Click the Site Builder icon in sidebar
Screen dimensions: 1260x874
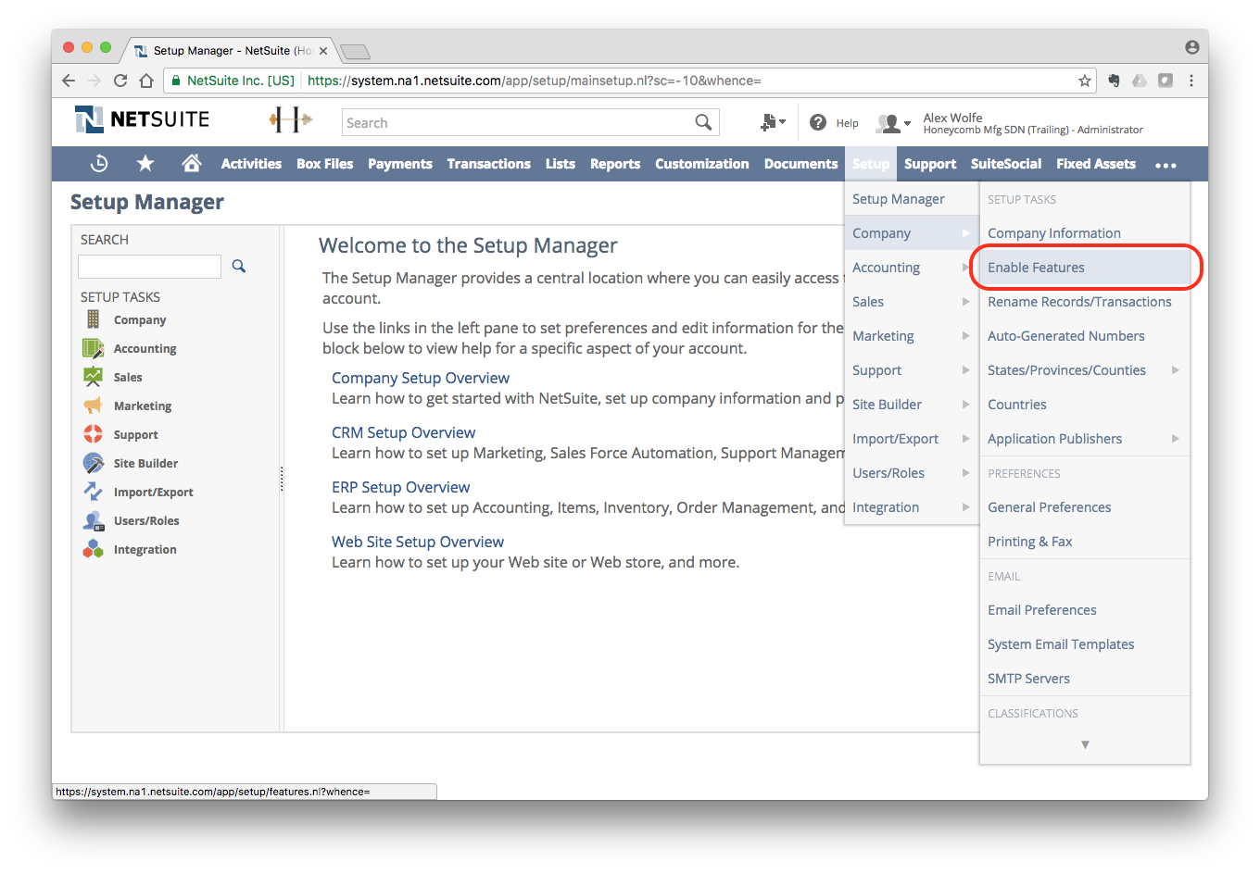[93, 463]
